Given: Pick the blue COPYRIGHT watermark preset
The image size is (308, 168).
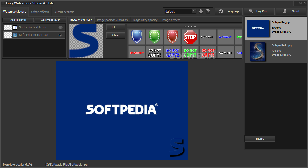Looking at the screenshot, I should point(226,37).
